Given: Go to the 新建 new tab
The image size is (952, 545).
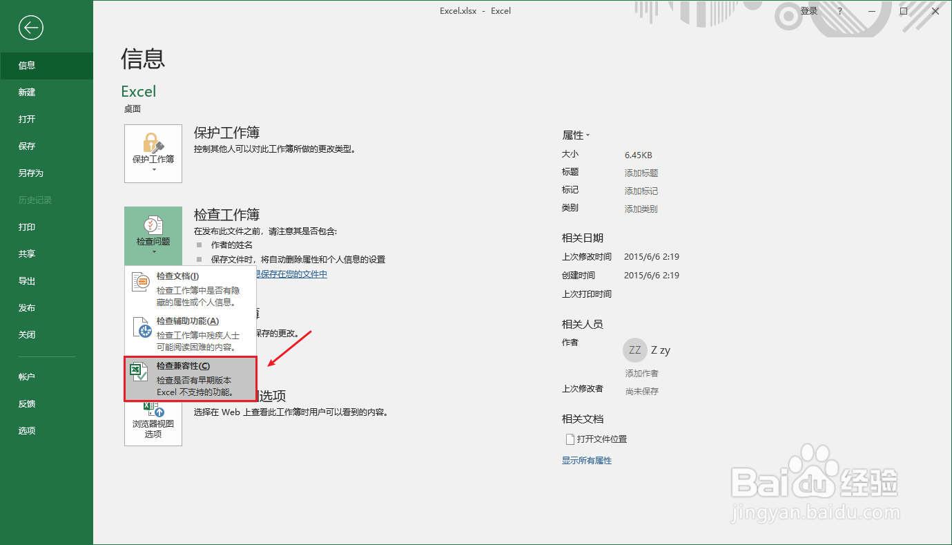Looking at the screenshot, I should click(x=46, y=93).
